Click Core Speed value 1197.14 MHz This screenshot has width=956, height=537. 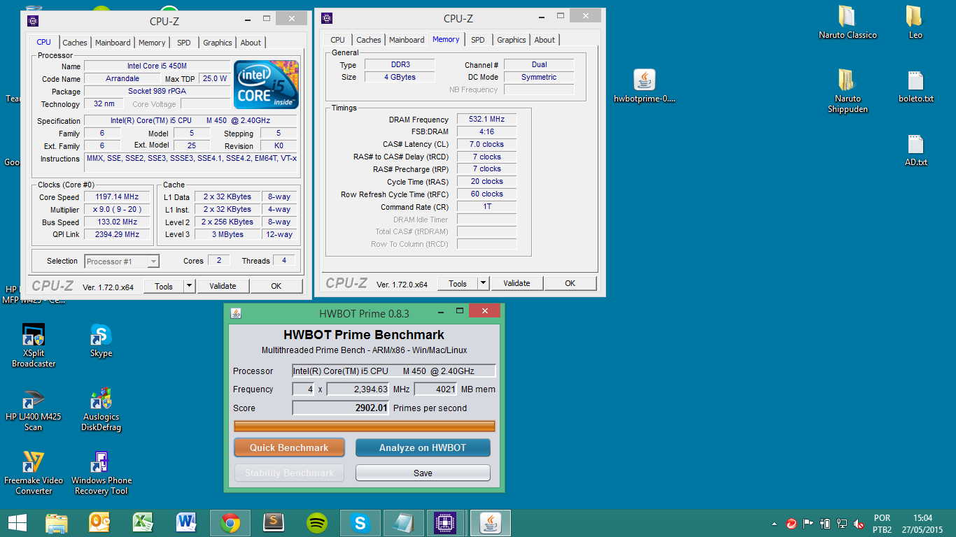(117, 197)
